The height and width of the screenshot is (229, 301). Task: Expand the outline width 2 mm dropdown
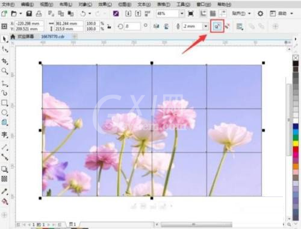[x=206, y=27]
